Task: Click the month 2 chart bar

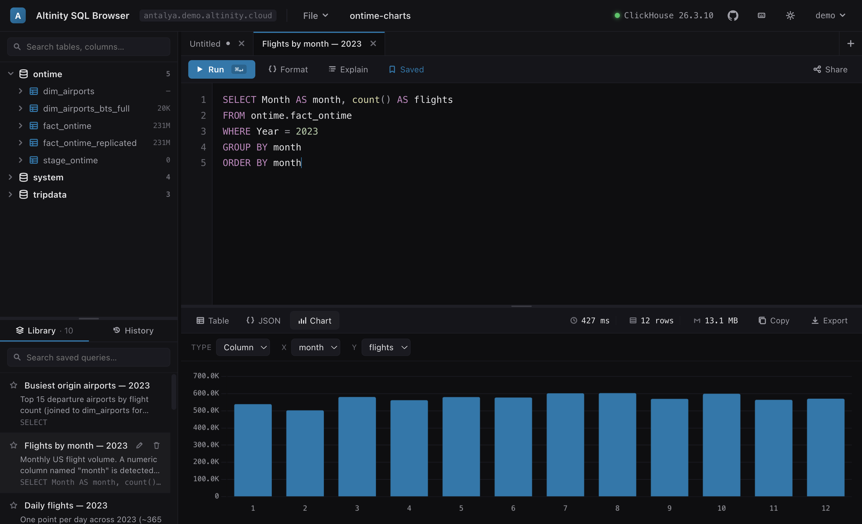Action: coord(305,453)
